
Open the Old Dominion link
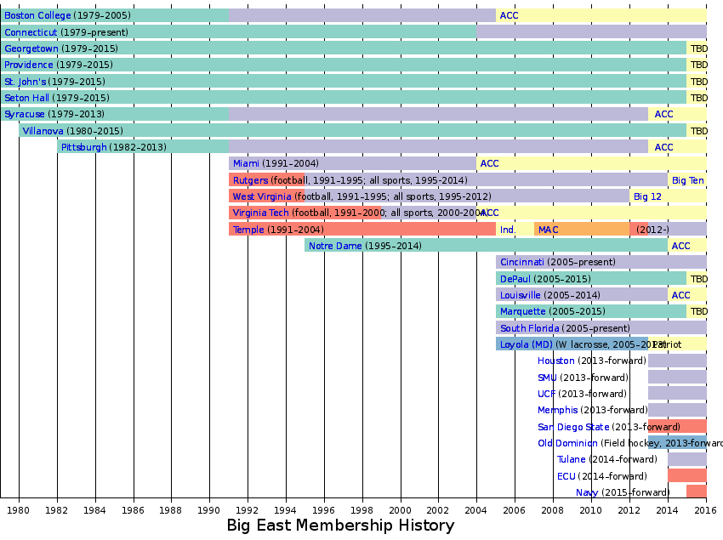click(567, 443)
